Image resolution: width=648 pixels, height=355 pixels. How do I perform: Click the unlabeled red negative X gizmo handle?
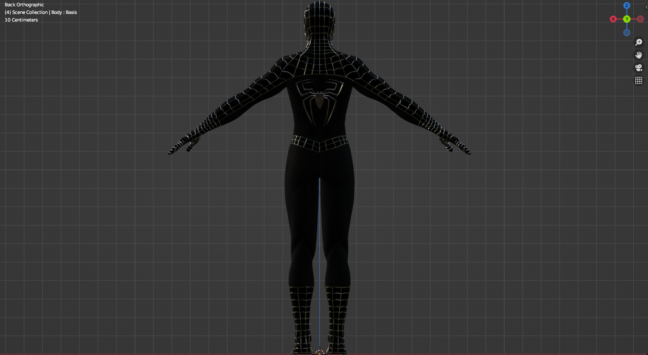pyautogui.click(x=640, y=19)
